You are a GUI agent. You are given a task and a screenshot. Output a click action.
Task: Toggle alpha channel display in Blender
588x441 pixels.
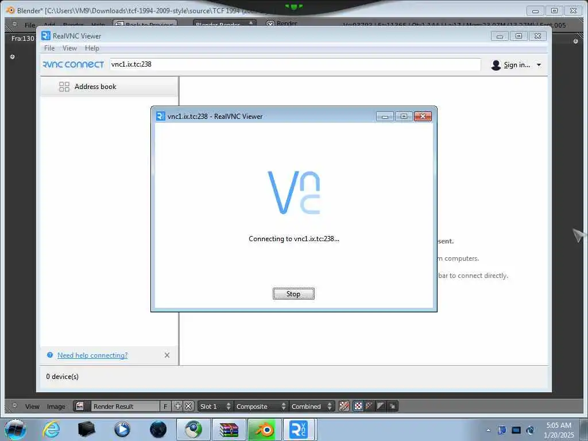(369, 406)
